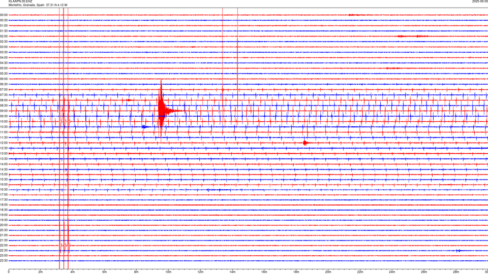Click the 16:30 time label

4,189
